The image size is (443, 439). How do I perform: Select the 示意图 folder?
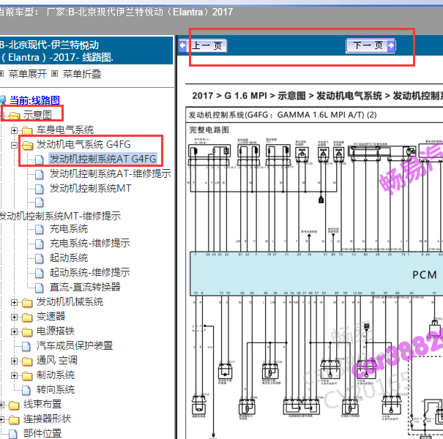click(37, 115)
